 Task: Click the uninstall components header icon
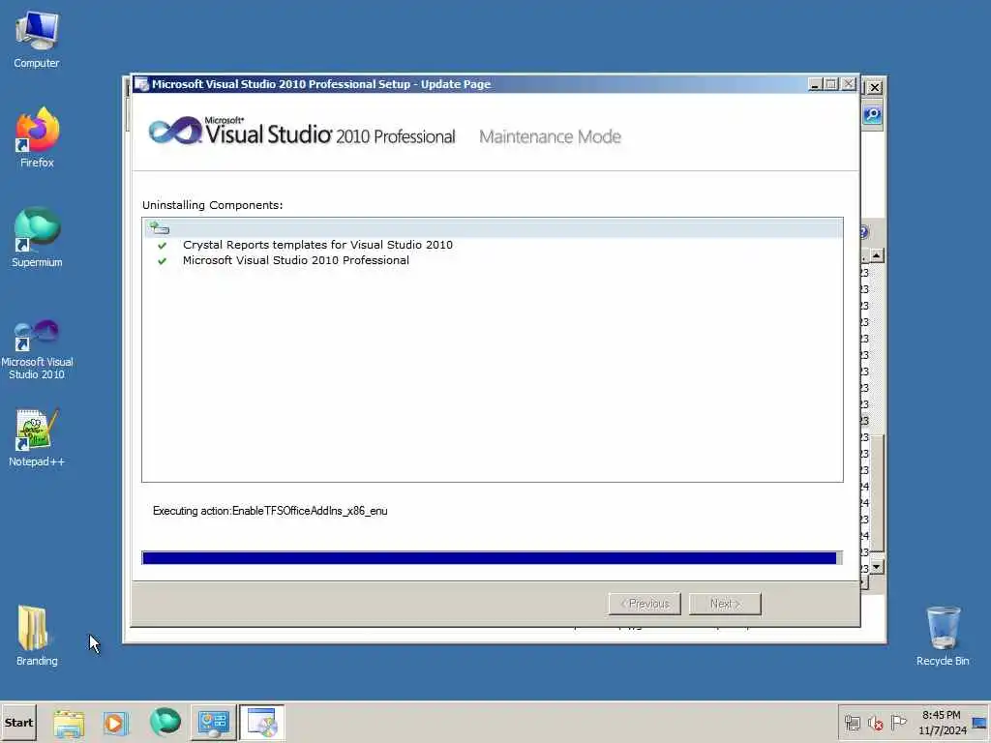point(160,227)
